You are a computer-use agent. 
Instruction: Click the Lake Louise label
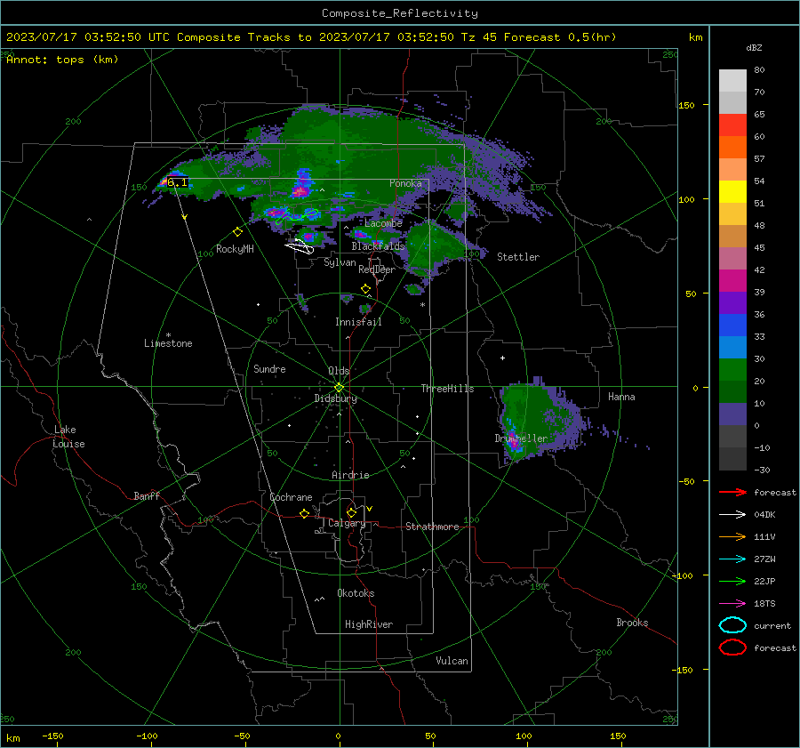point(68,437)
